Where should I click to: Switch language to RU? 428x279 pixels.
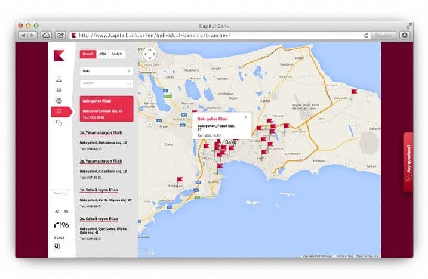(66, 212)
